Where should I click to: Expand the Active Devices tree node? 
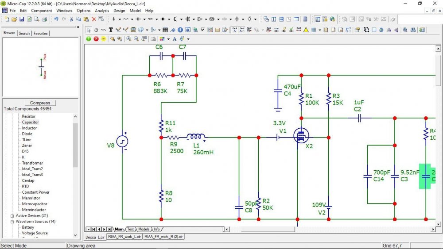[12, 216]
